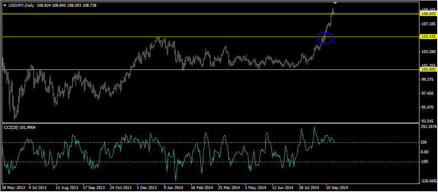Click the CCI(20) 101.9904 indicator label
Screen dimensions: 438x192
pyautogui.click(x=19, y=127)
